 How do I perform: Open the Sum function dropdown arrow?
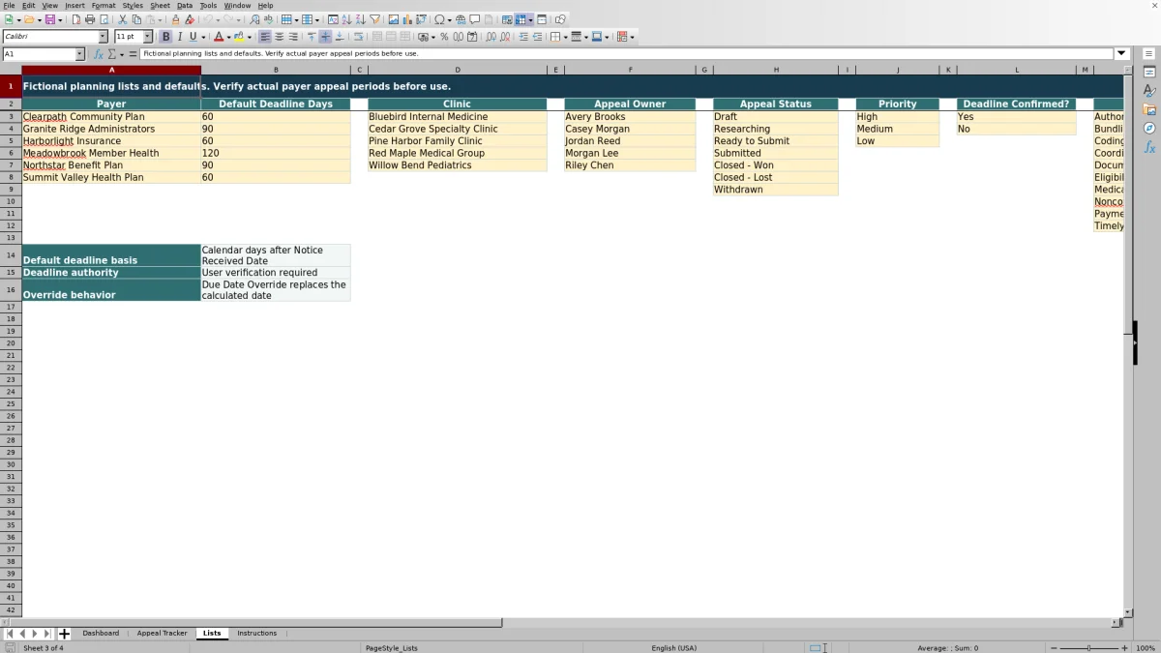tap(121, 54)
